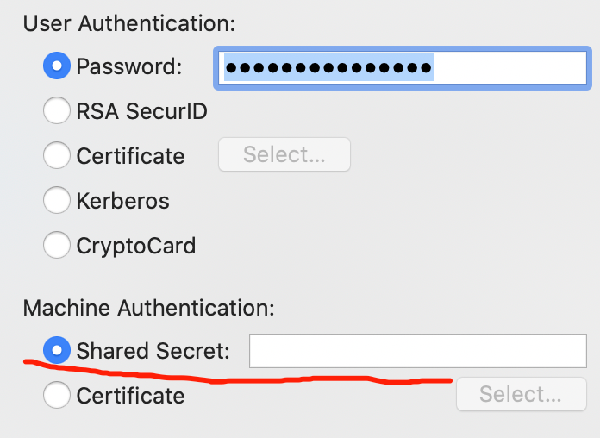Image resolution: width=600 pixels, height=438 pixels.
Task: Click the machine authentication "Certificate" label text
Action: point(130,396)
